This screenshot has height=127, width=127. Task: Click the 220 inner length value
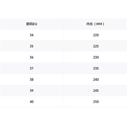coord(96,35)
